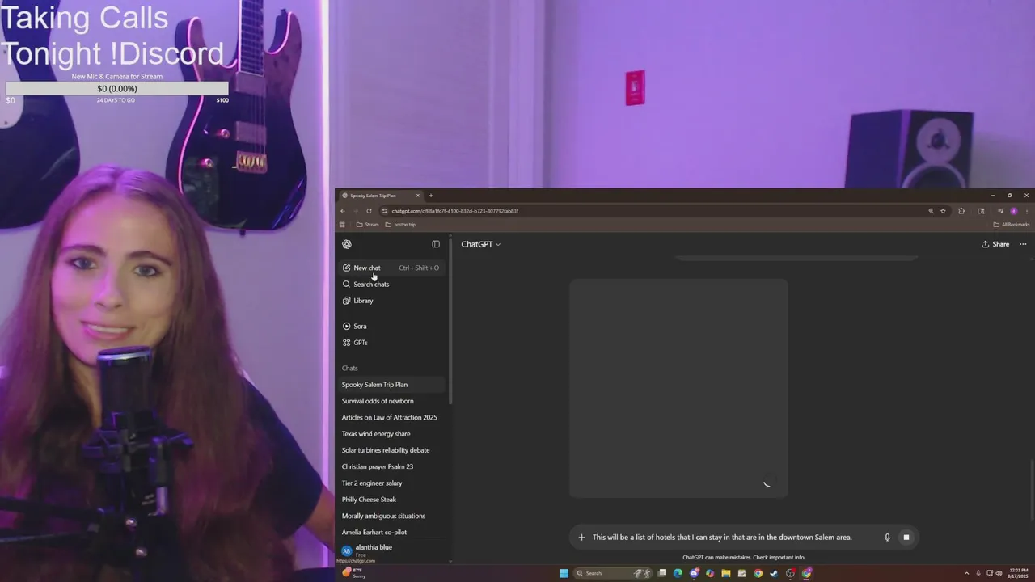
Task: Open the browser profile avatar
Action: [1014, 211]
